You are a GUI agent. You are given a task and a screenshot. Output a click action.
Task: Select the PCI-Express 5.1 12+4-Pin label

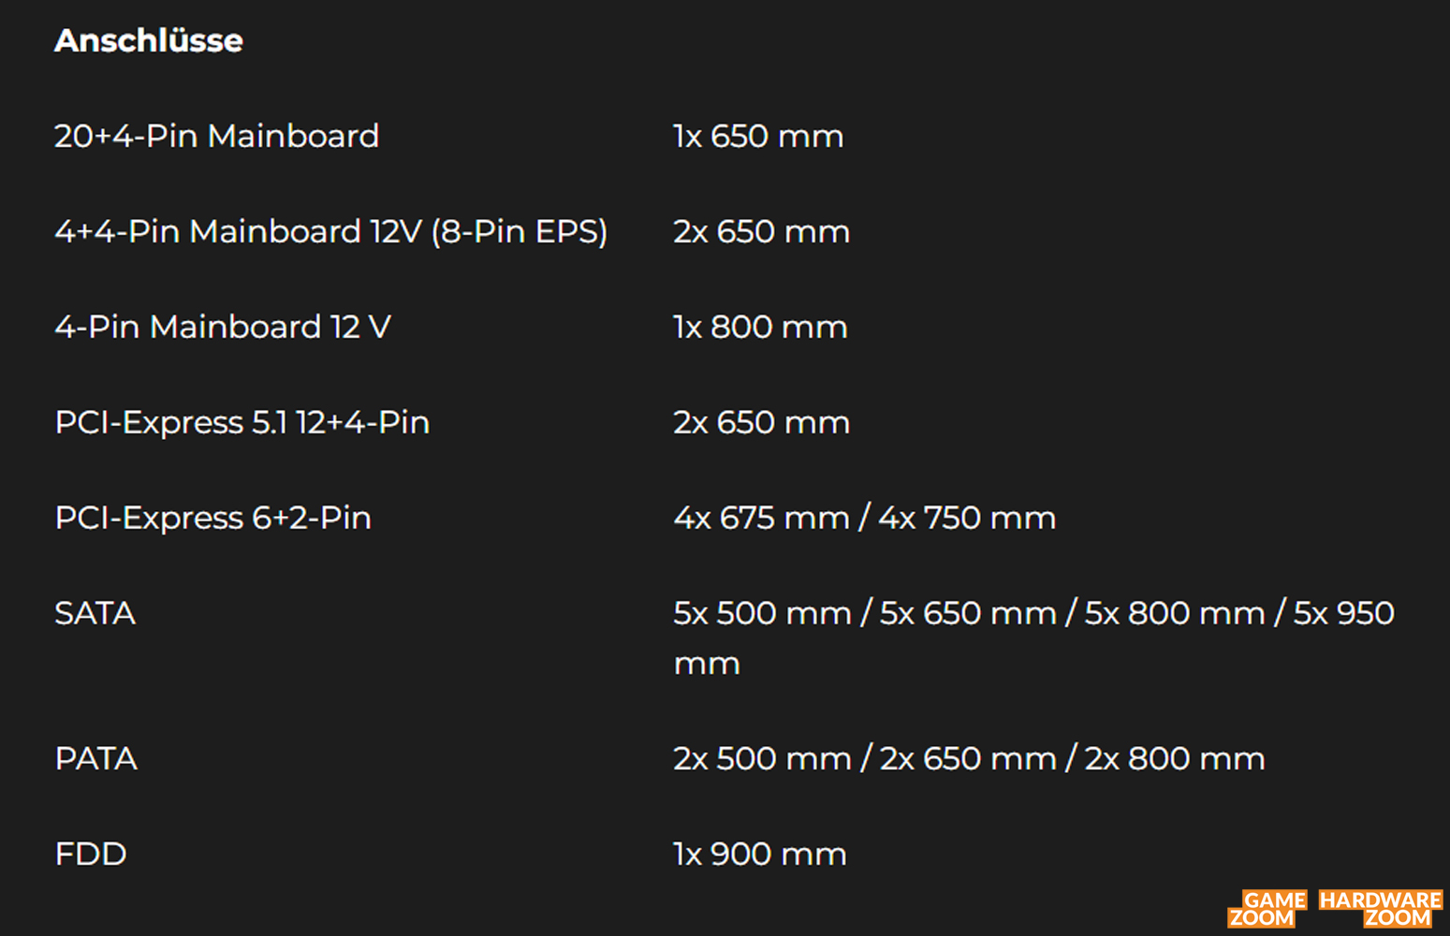pyautogui.click(x=242, y=423)
